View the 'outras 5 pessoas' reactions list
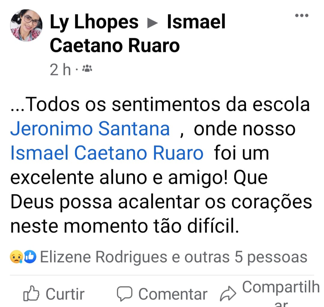324x307 pixels. pos(246,257)
